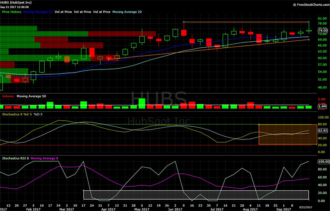
Task: Click the 1.4M current volume tag
Action: coord(323,107)
